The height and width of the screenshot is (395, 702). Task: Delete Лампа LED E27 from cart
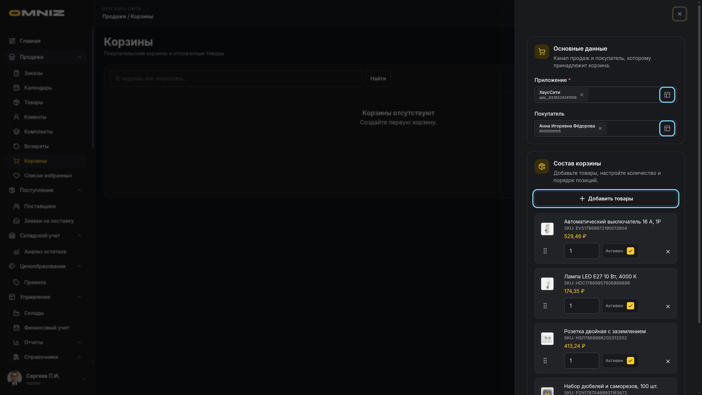[x=668, y=306]
